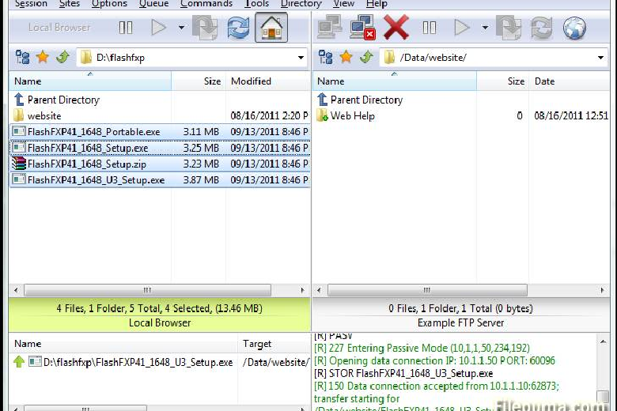Click local pane transfer queue icon

coord(205,28)
